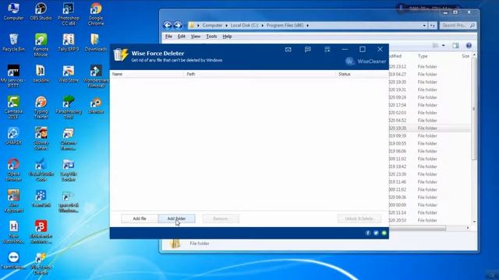Screen dimensions: 499x280
Task: Click Local Disk (C:) in the address breadcrumb
Action: click(244, 26)
